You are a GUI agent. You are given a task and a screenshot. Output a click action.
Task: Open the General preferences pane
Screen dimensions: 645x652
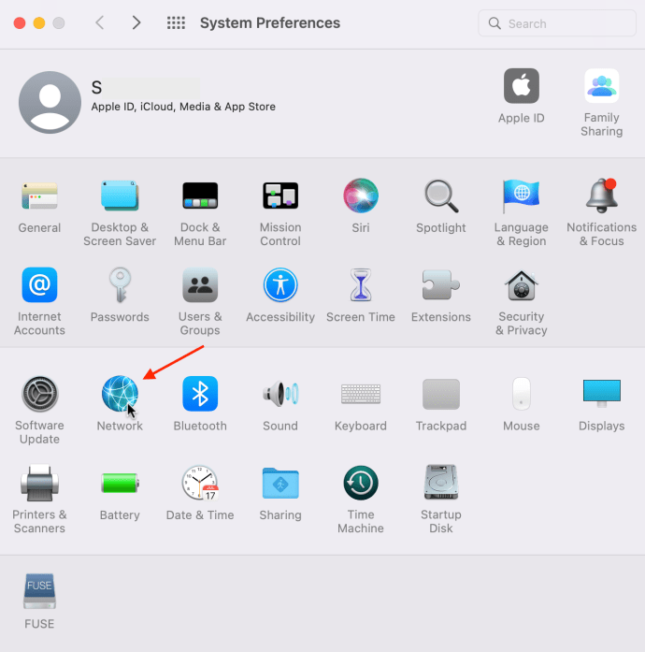tap(39, 196)
